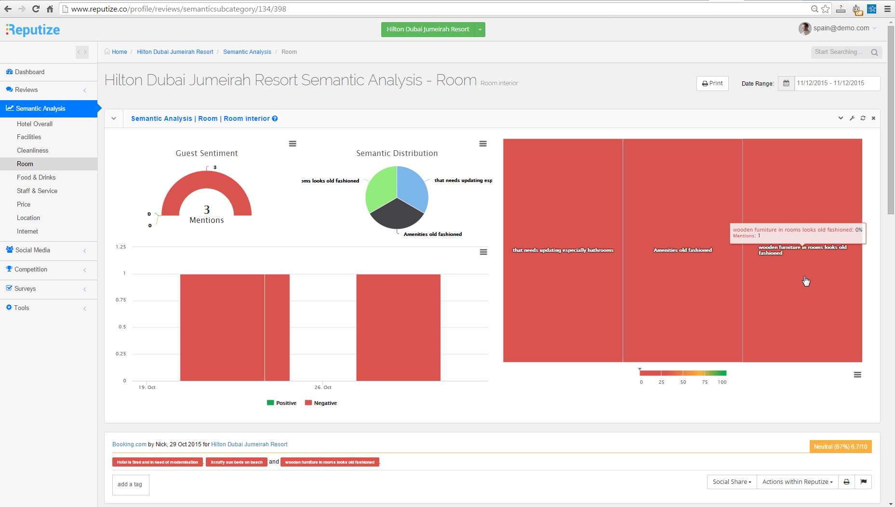Screen dimensions: 895x507
Task: Expand Actions within Reputize menu
Action: [x=797, y=482]
